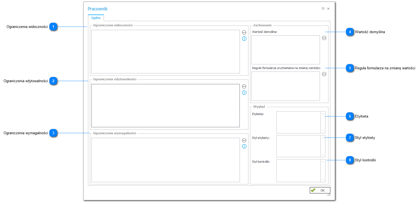Click the Zachowanie group heading
The width and height of the screenshot is (420, 203).
pyautogui.click(x=262, y=25)
